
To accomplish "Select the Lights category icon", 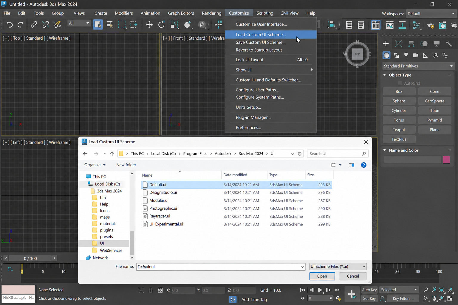I will click(x=406, y=55).
